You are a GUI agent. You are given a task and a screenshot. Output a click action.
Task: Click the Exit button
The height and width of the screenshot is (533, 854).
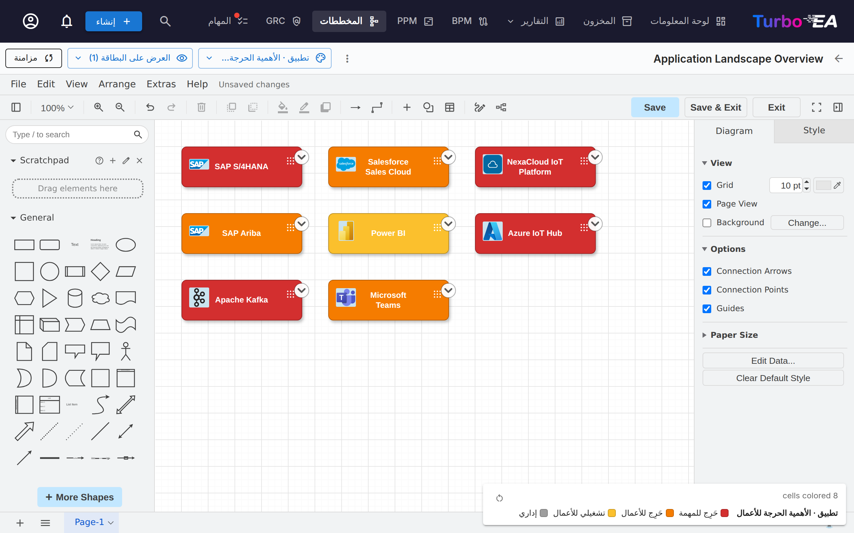pyautogui.click(x=776, y=108)
